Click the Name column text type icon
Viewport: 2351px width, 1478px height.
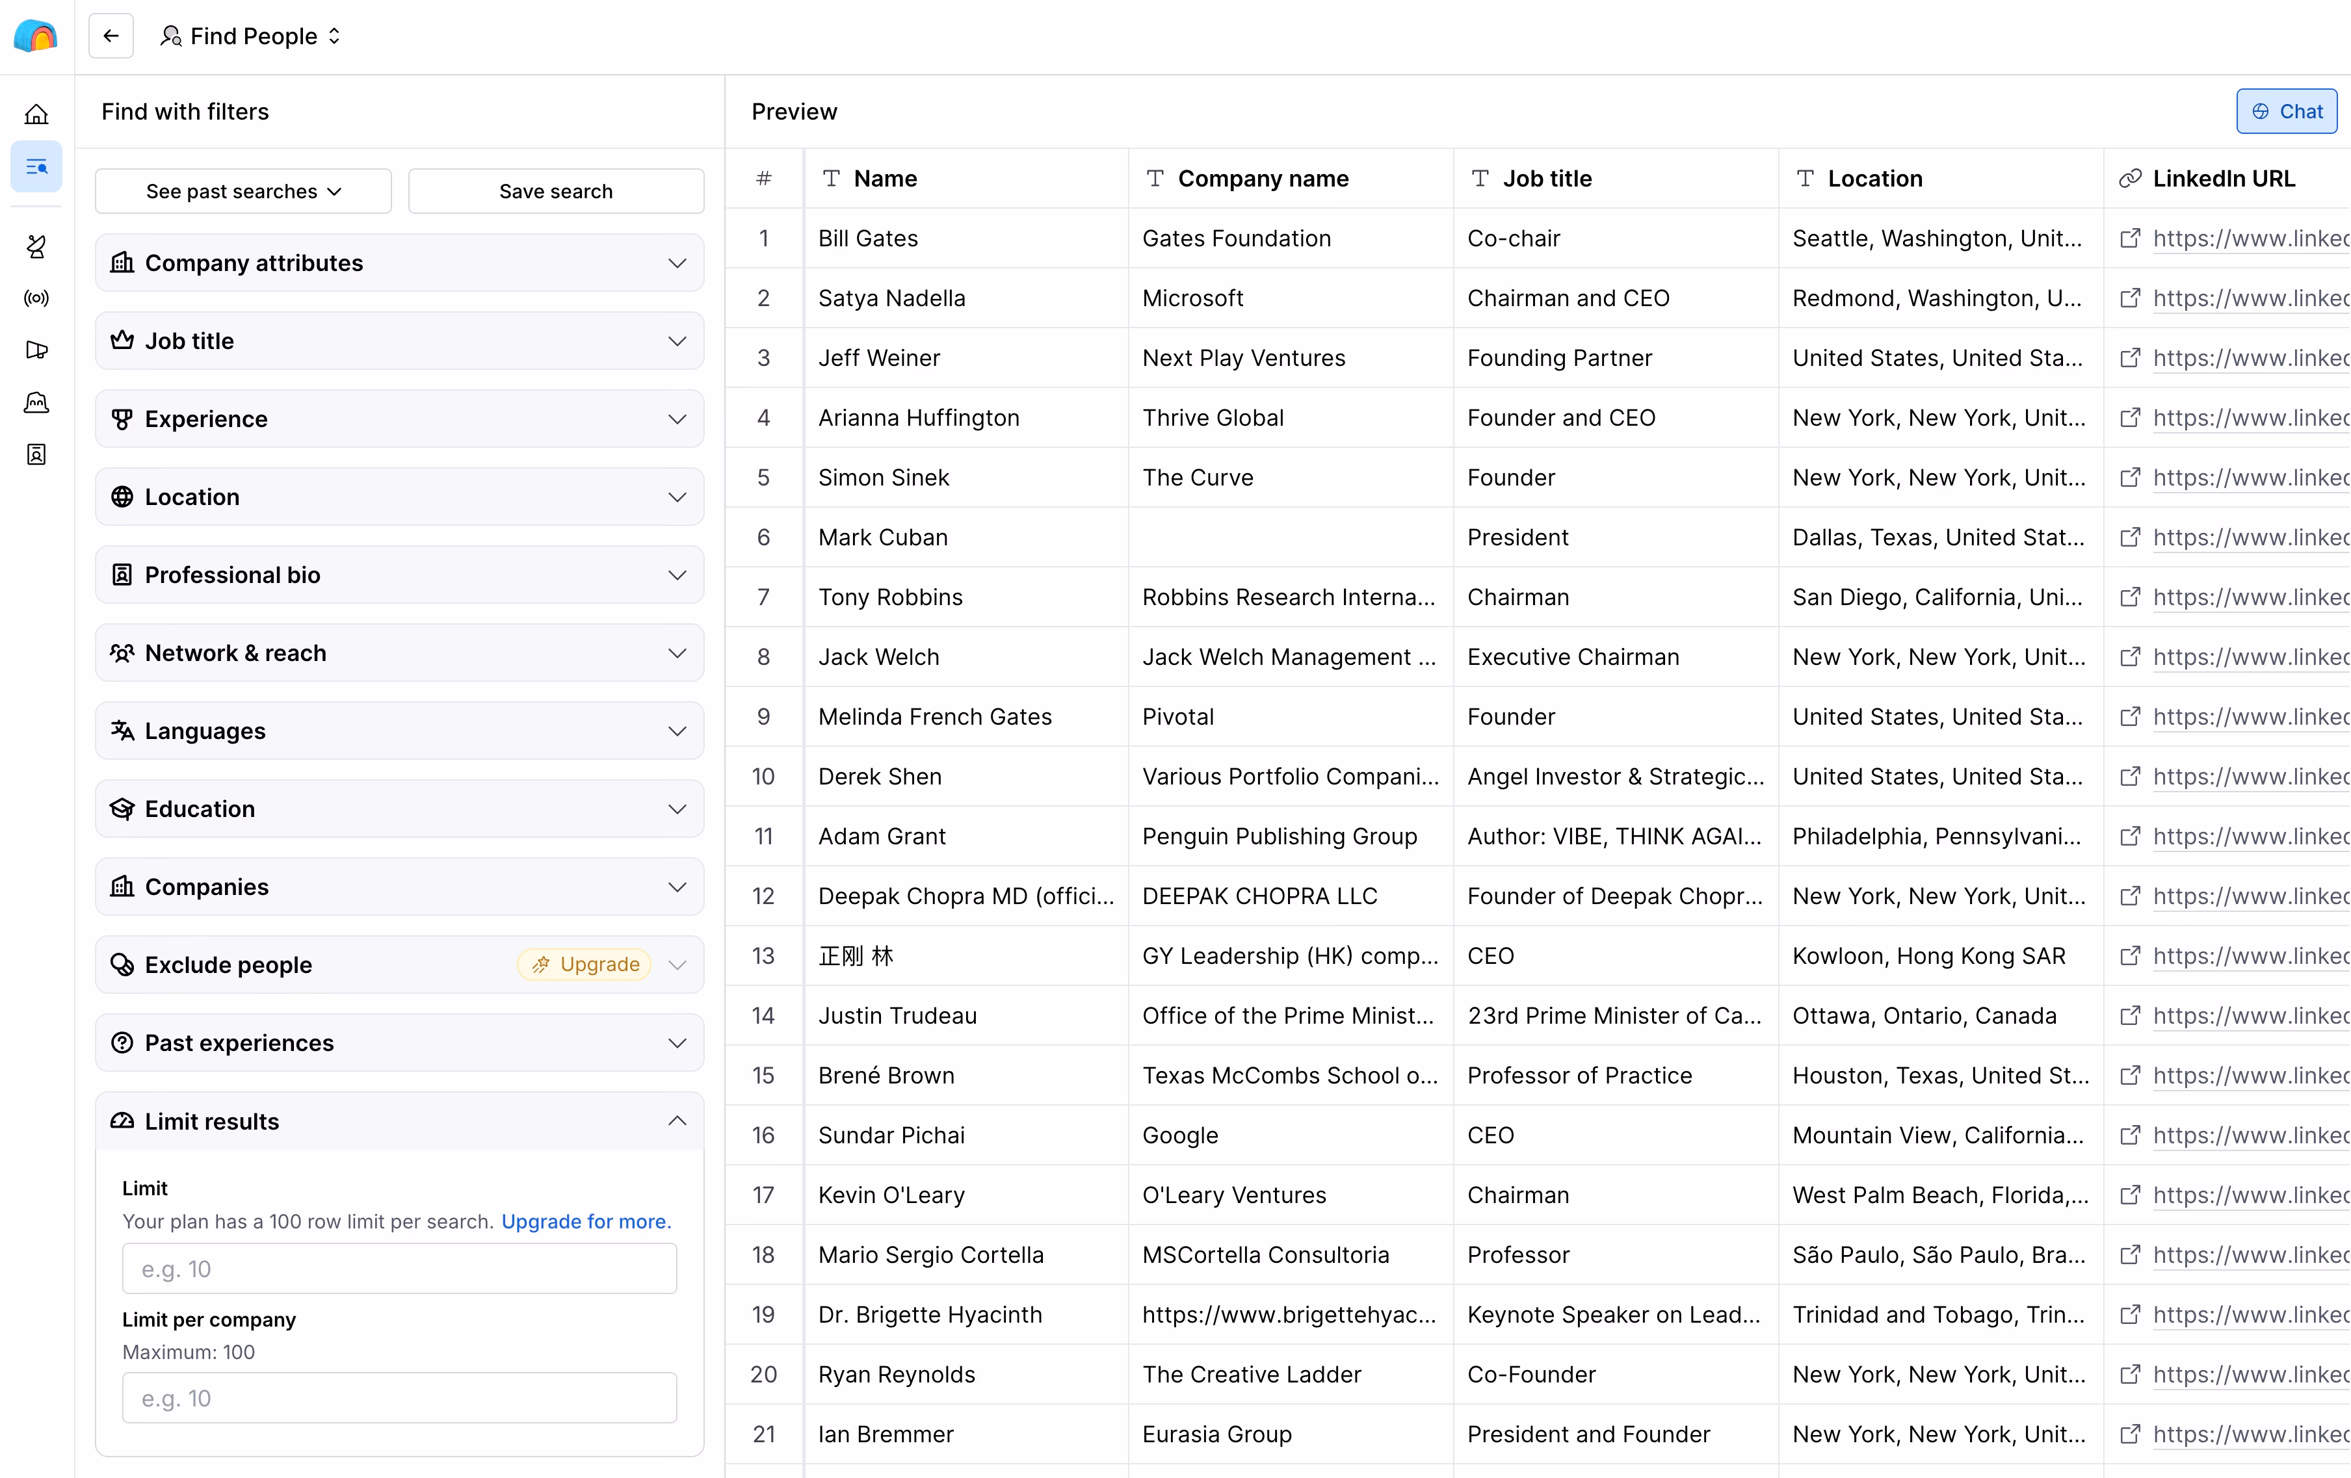(832, 179)
